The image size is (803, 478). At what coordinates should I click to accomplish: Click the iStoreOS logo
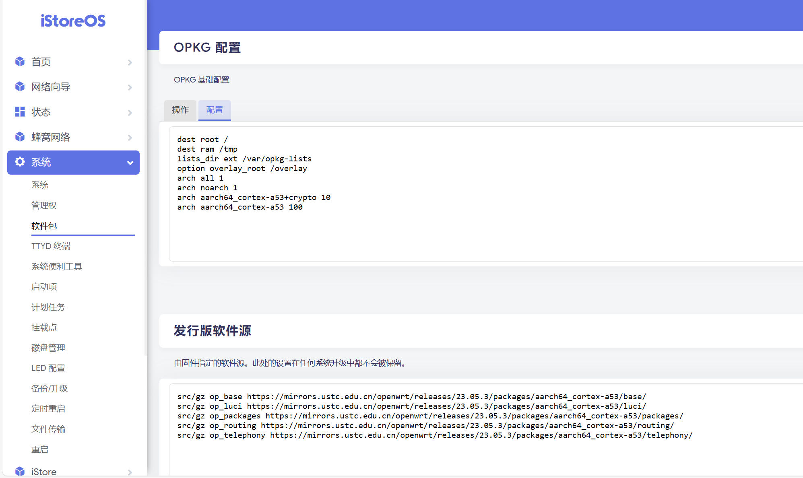pyautogui.click(x=73, y=21)
